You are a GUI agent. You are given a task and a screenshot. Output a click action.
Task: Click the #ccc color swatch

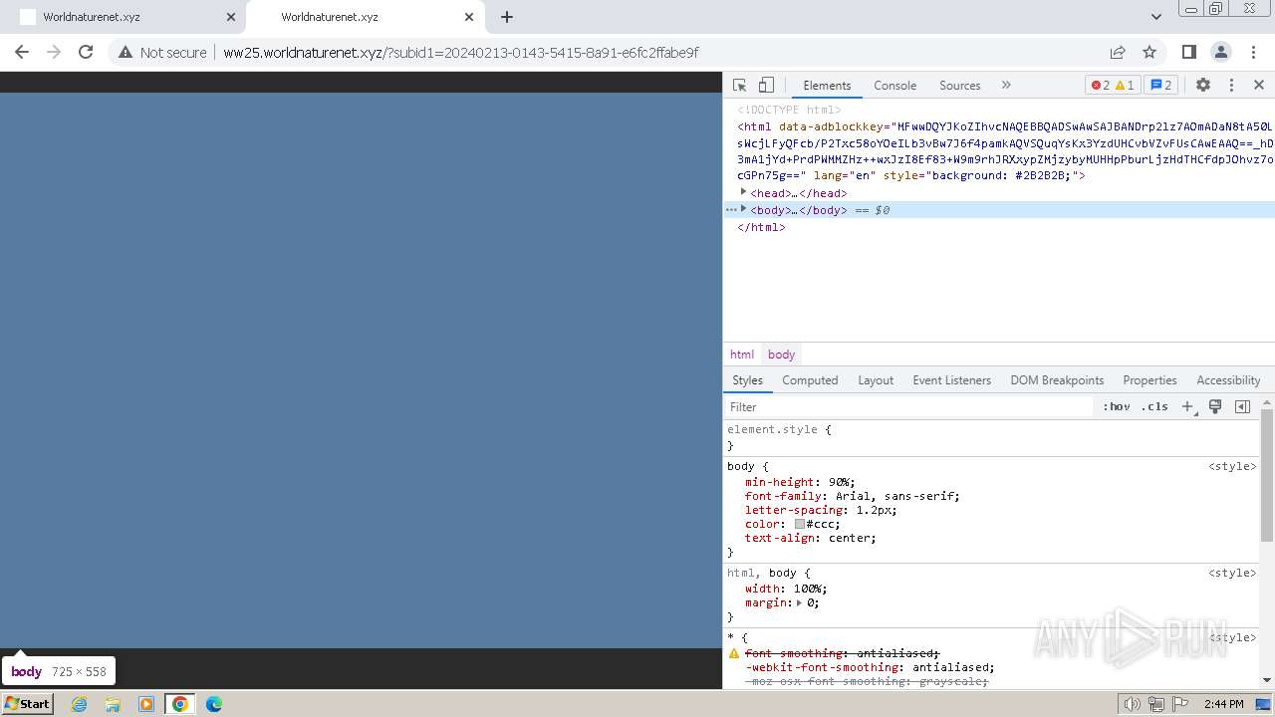pyautogui.click(x=799, y=524)
